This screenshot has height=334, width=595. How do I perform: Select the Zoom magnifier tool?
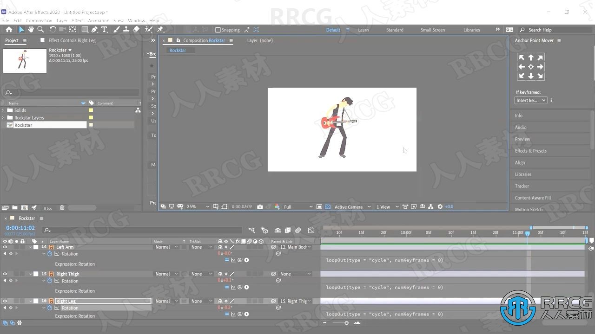pyautogui.click(x=40, y=29)
